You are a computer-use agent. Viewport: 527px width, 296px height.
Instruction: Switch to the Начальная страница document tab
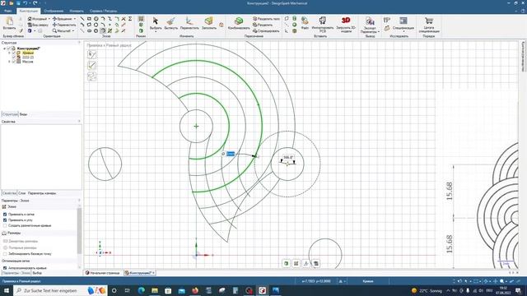pos(103,273)
